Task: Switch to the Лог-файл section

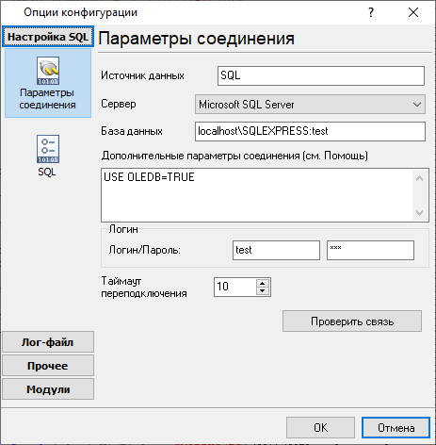Action: 48,342
